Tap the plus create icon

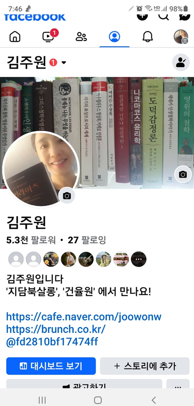click(142, 16)
